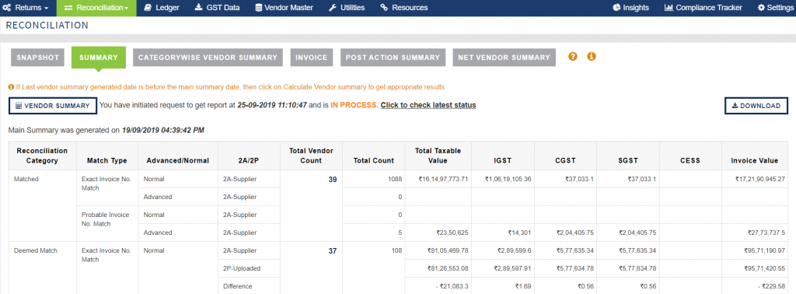
Task: Click the Reconciliation arrows icon
Action: click(x=68, y=8)
